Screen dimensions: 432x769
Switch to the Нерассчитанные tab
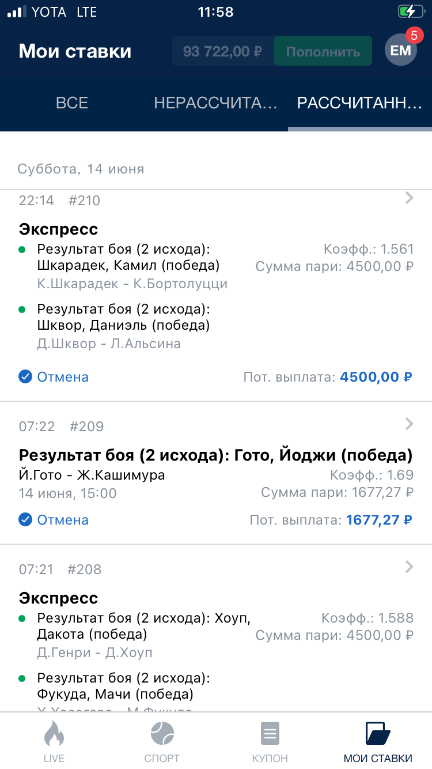click(x=216, y=103)
